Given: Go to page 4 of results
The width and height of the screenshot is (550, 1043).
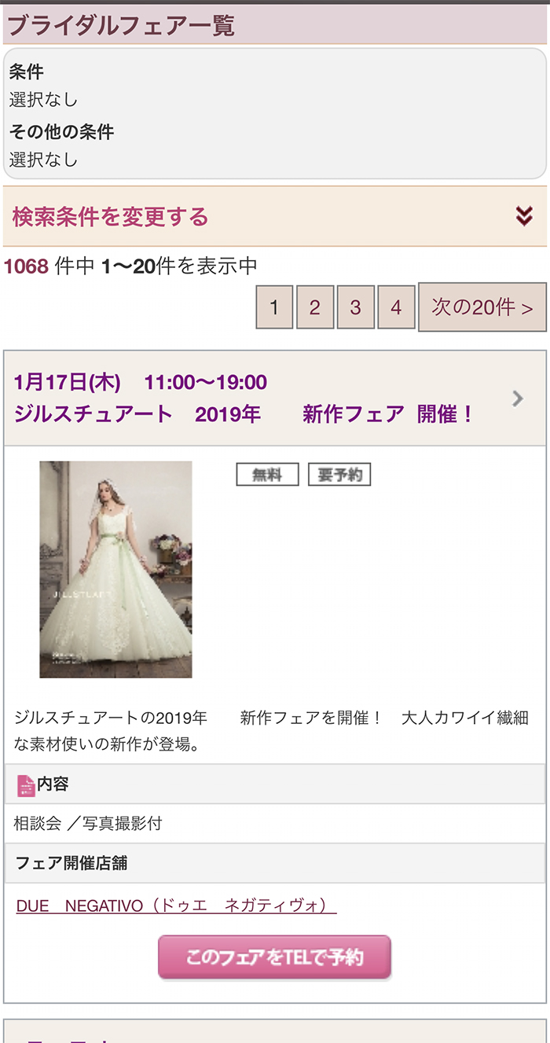Looking at the screenshot, I should (396, 307).
